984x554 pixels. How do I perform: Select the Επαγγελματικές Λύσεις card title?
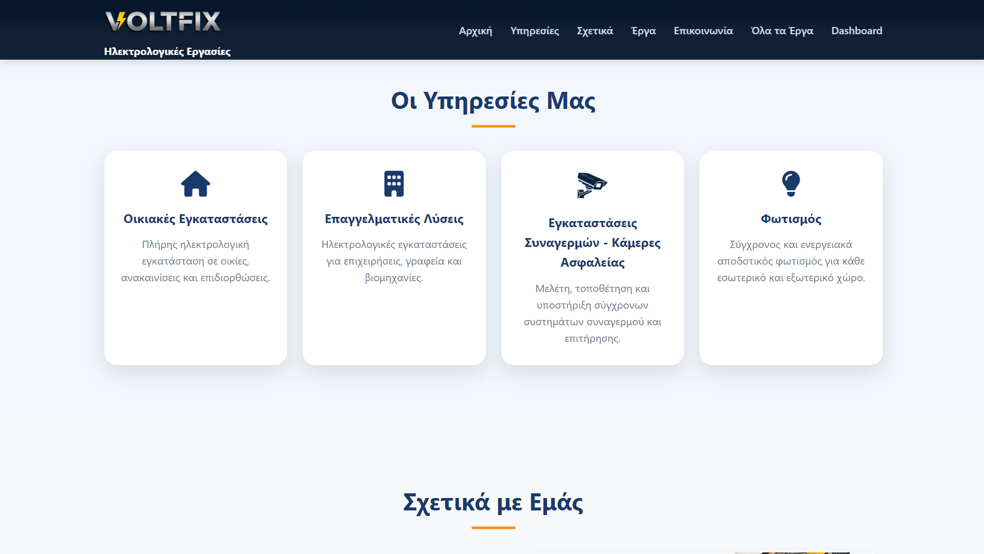tap(394, 219)
